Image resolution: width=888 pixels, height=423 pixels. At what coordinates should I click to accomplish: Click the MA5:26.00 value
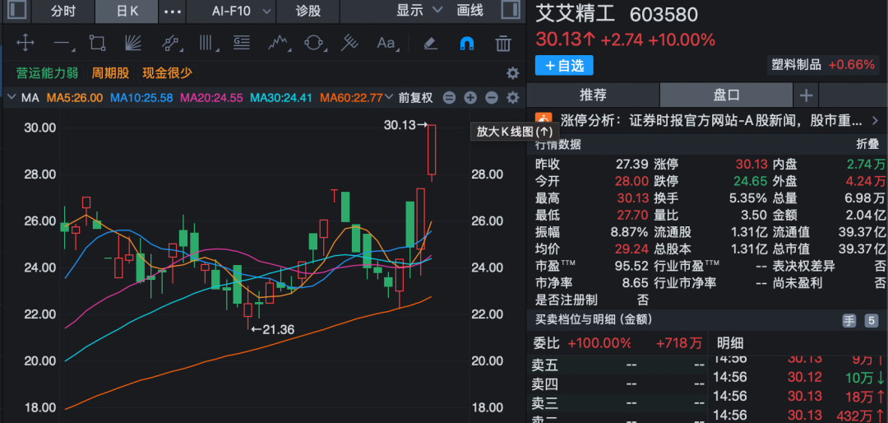pos(75,98)
